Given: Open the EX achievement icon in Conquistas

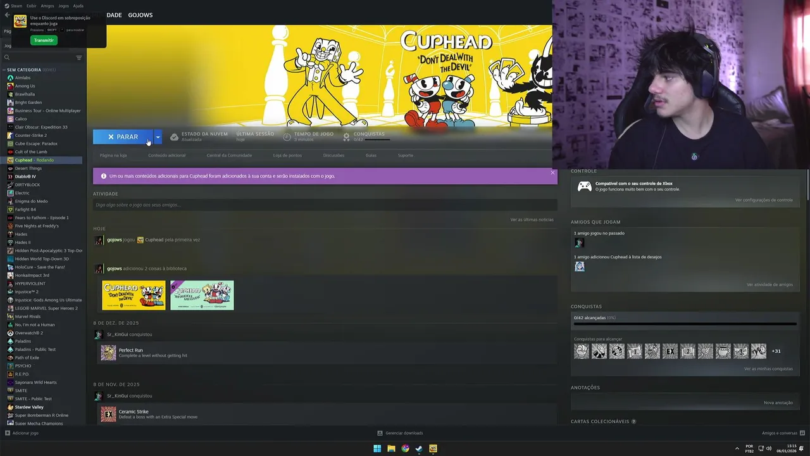Looking at the screenshot, I should (x=670, y=351).
